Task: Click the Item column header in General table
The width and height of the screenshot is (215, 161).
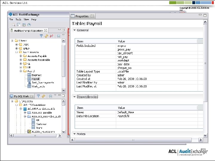Action: pyautogui.click(x=96, y=41)
